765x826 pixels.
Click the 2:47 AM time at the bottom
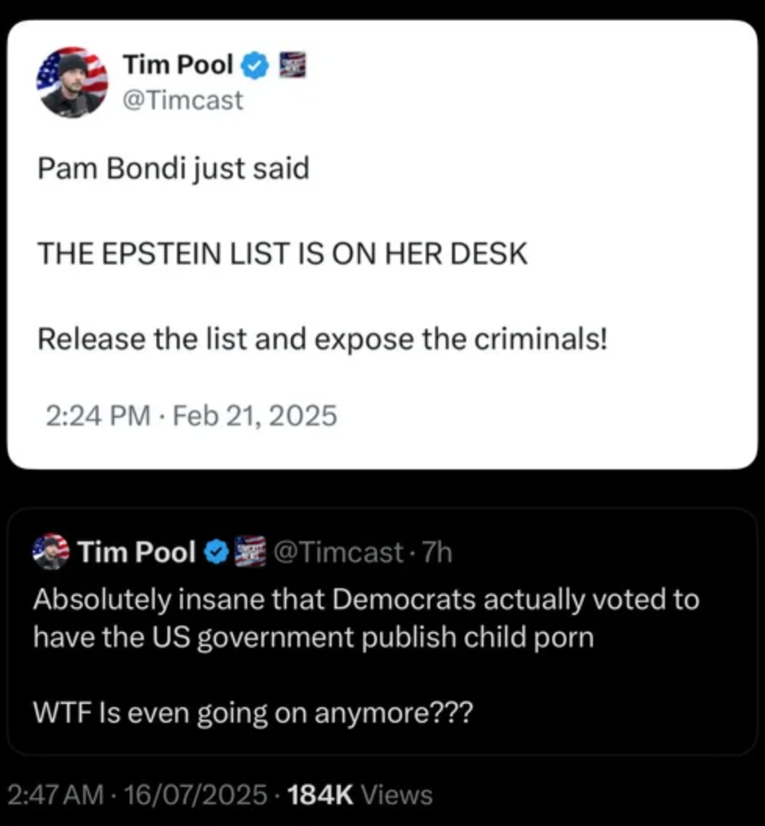pyautogui.click(x=56, y=795)
